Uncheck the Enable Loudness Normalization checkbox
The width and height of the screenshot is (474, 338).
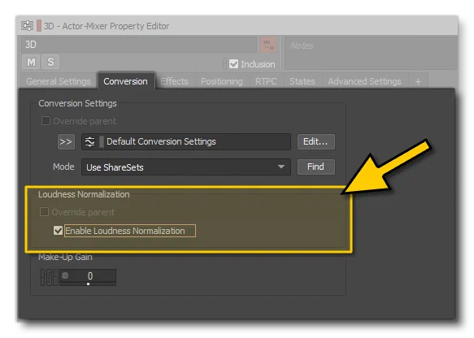(58, 231)
